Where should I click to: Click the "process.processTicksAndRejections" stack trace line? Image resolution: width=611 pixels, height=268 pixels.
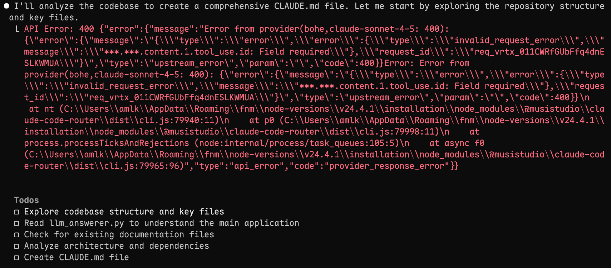coord(107,143)
